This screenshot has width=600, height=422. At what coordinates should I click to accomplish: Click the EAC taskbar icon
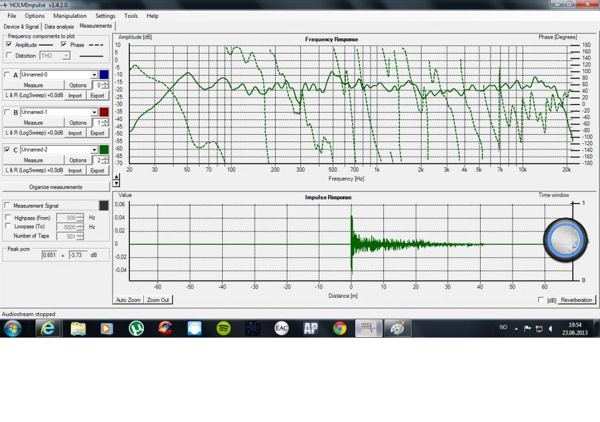281,328
